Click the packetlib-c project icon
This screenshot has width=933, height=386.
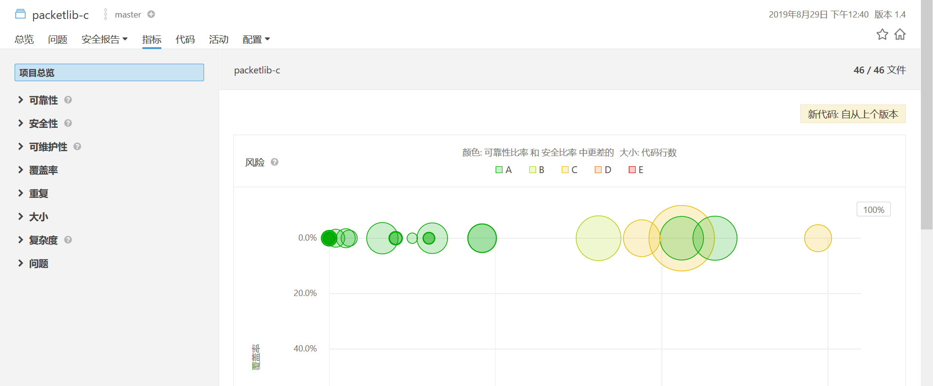point(20,14)
